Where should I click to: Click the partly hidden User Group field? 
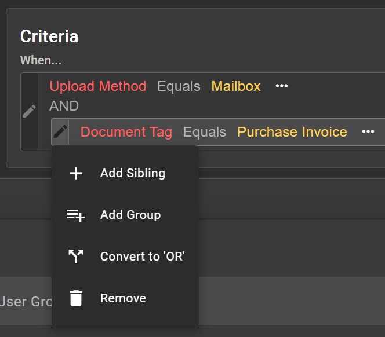click(x=26, y=302)
